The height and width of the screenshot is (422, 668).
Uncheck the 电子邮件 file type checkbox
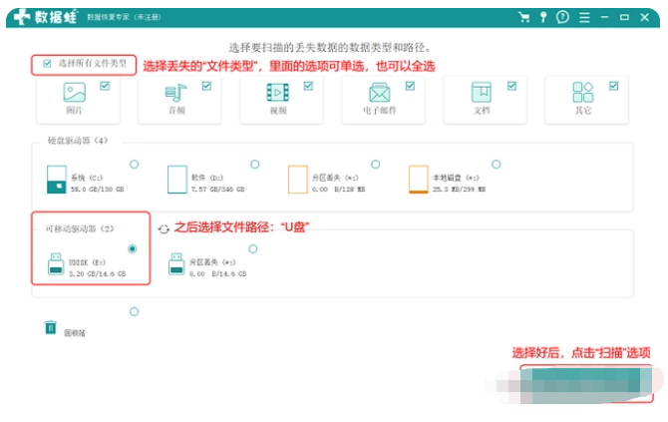pos(410,86)
